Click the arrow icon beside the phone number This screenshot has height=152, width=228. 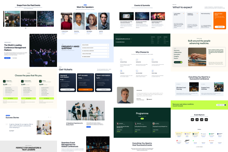131,42
